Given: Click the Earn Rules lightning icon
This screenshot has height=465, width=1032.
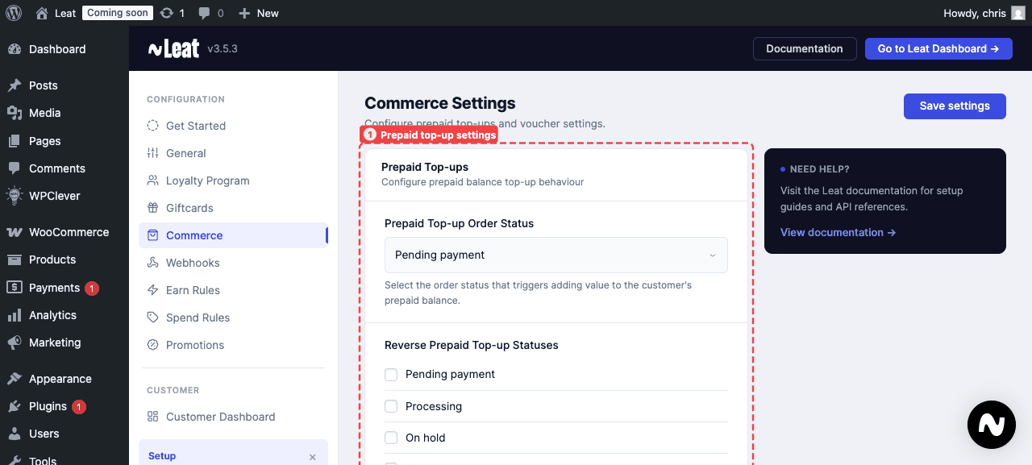Looking at the screenshot, I should pos(153,290).
